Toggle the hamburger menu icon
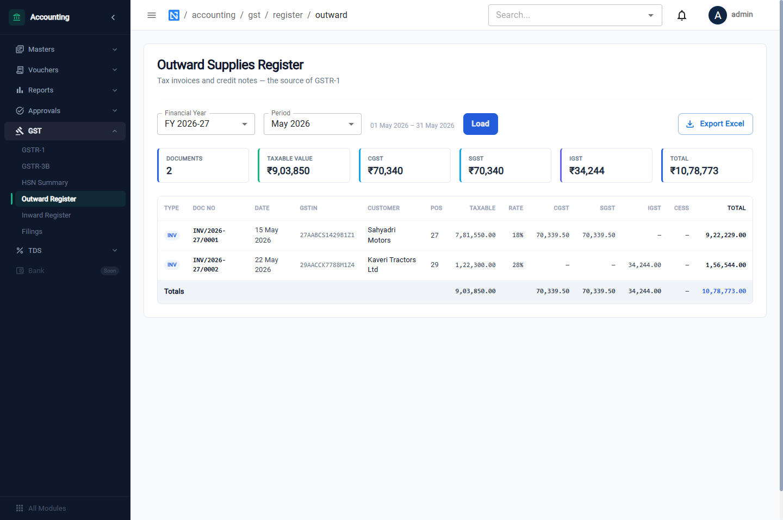This screenshot has height=520, width=783. click(x=152, y=15)
